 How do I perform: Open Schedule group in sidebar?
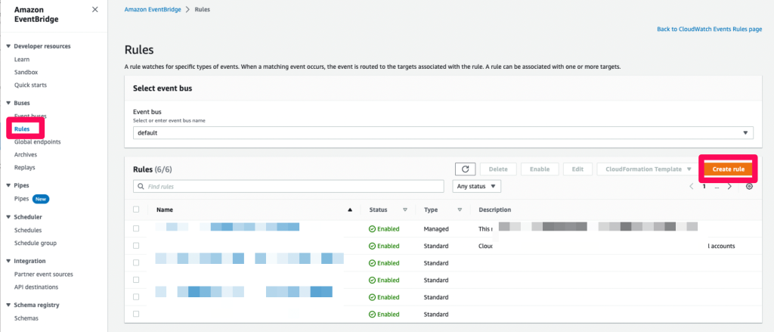(x=36, y=243)
